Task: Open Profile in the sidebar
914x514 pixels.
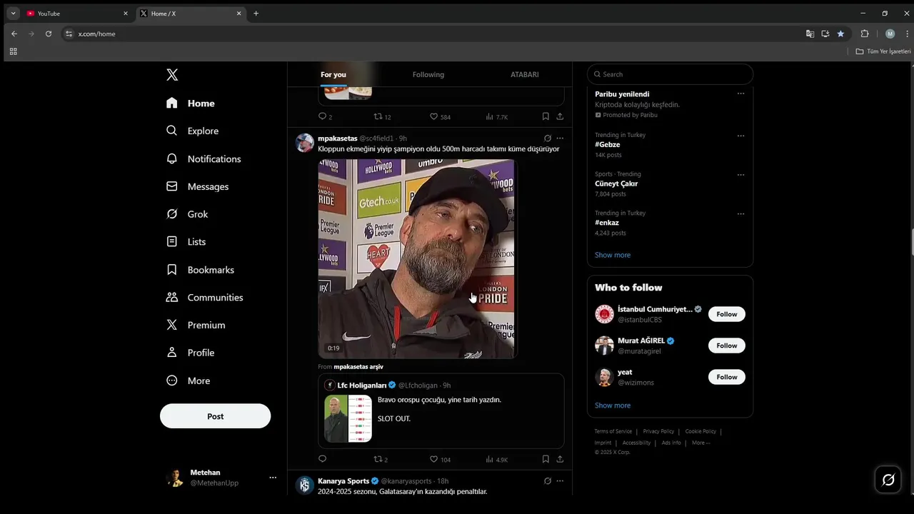Action: pos(190,353)
